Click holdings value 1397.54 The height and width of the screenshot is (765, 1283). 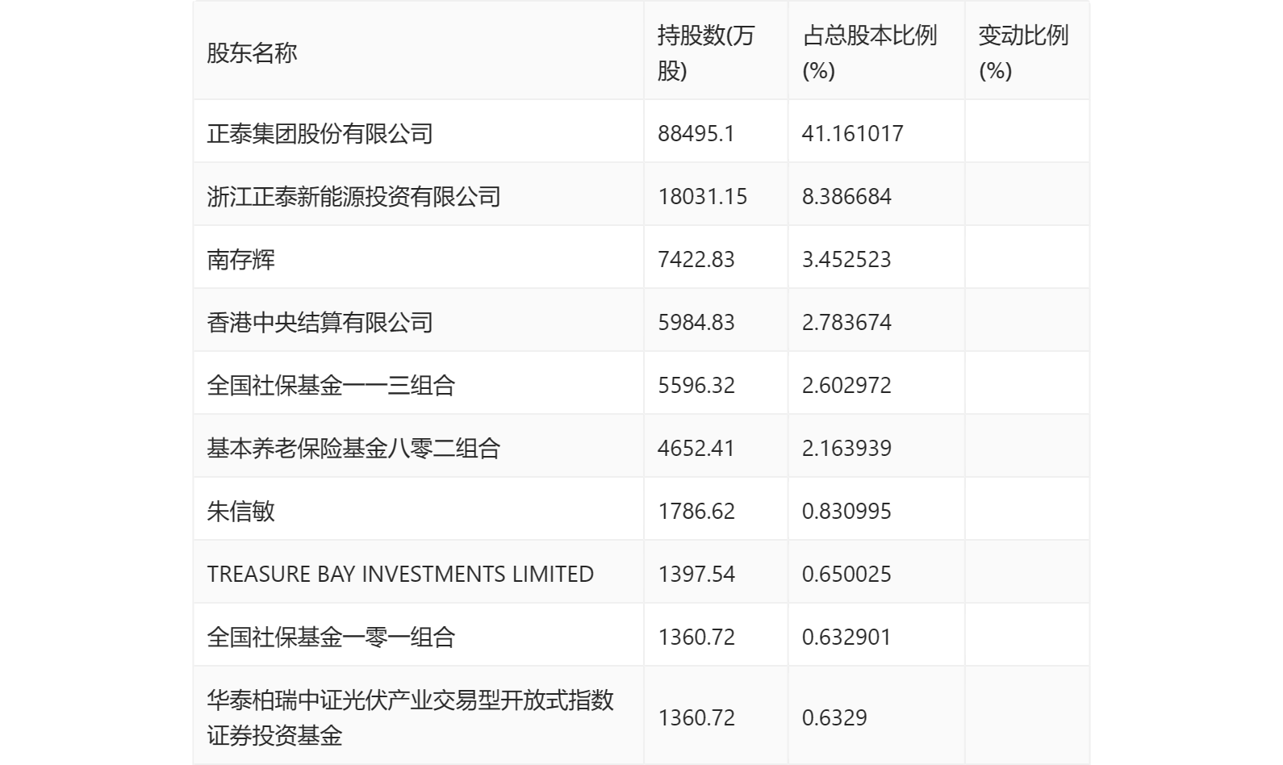(x=696, y=574)
